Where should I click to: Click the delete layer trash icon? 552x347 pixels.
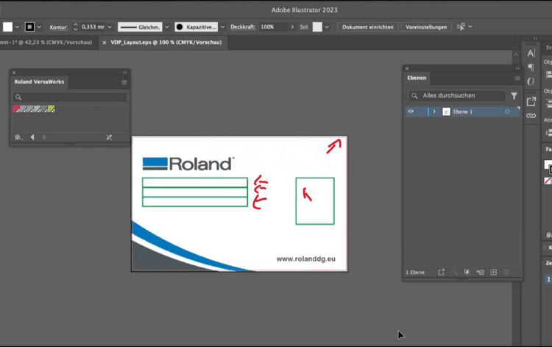[506, 272]
